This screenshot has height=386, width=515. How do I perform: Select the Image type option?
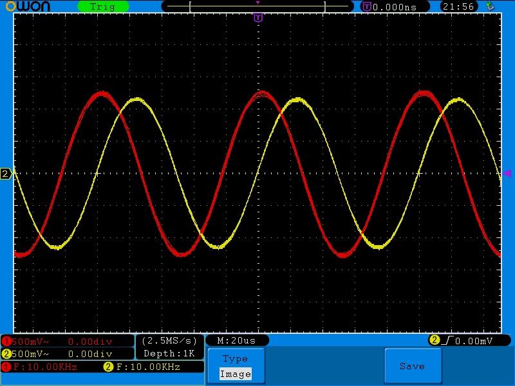click(x=235, y=374)
